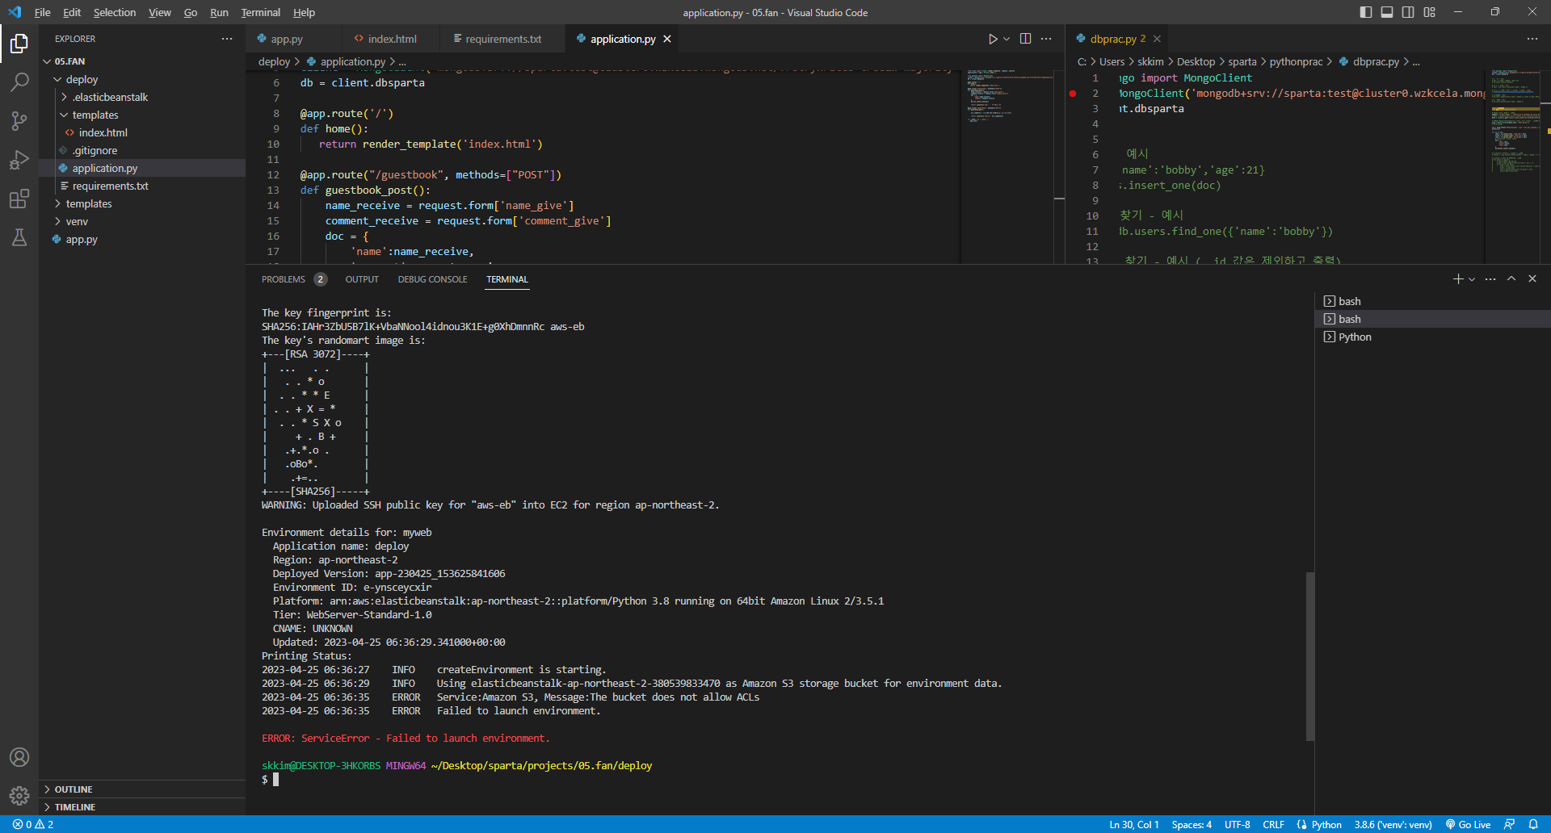Open the feedback icon in status bar
This screenshot has height=833, width=1551.
coord(1509,824)
